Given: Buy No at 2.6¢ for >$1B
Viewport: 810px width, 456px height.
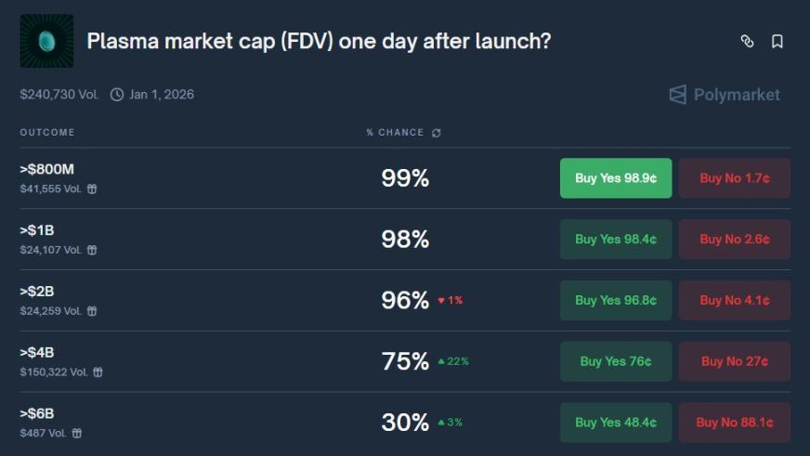Looking at the screenshot, I should click(734, 240).
